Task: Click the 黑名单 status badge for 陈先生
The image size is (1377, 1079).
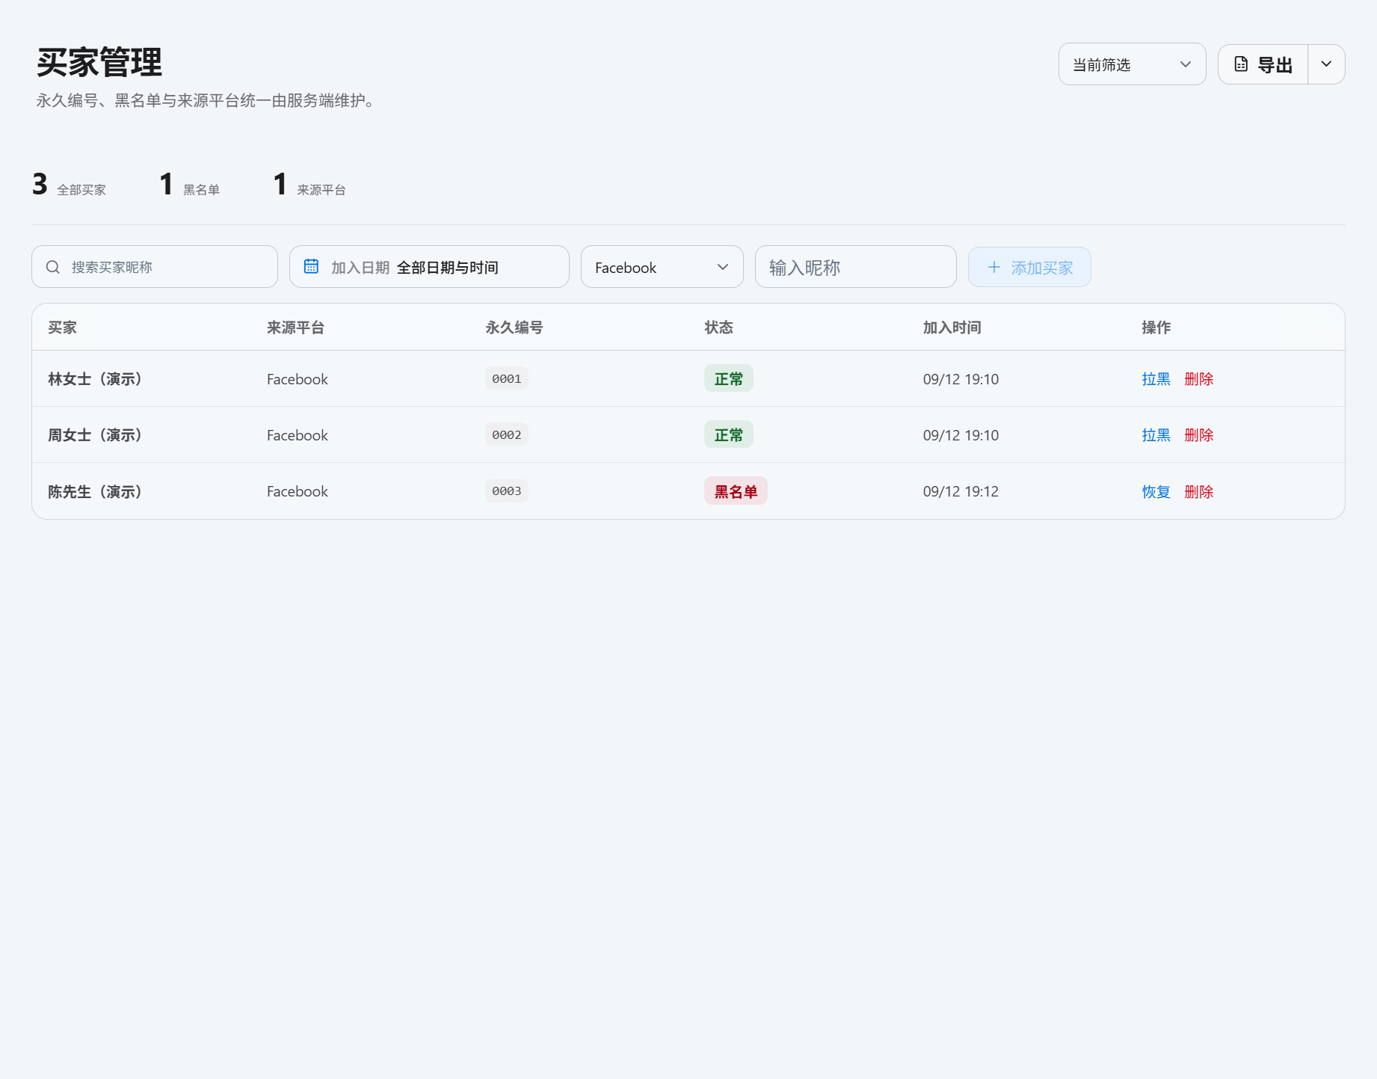Action: [x=736, y=491]
